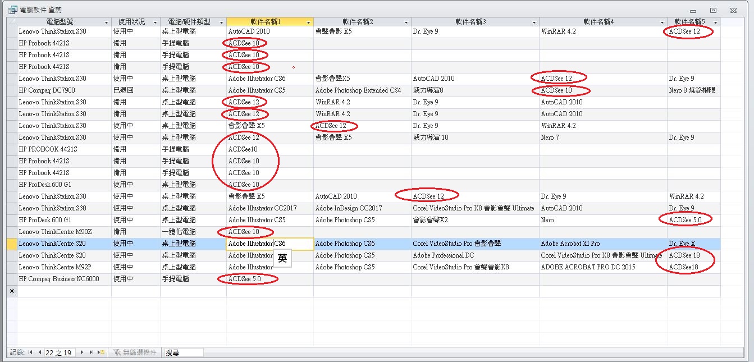The width and height of the screenshot is (754, 362).
Task: Click ACDSee 10 in the HP Compaq DC7900 row
Action: click(x=604, y=90)
